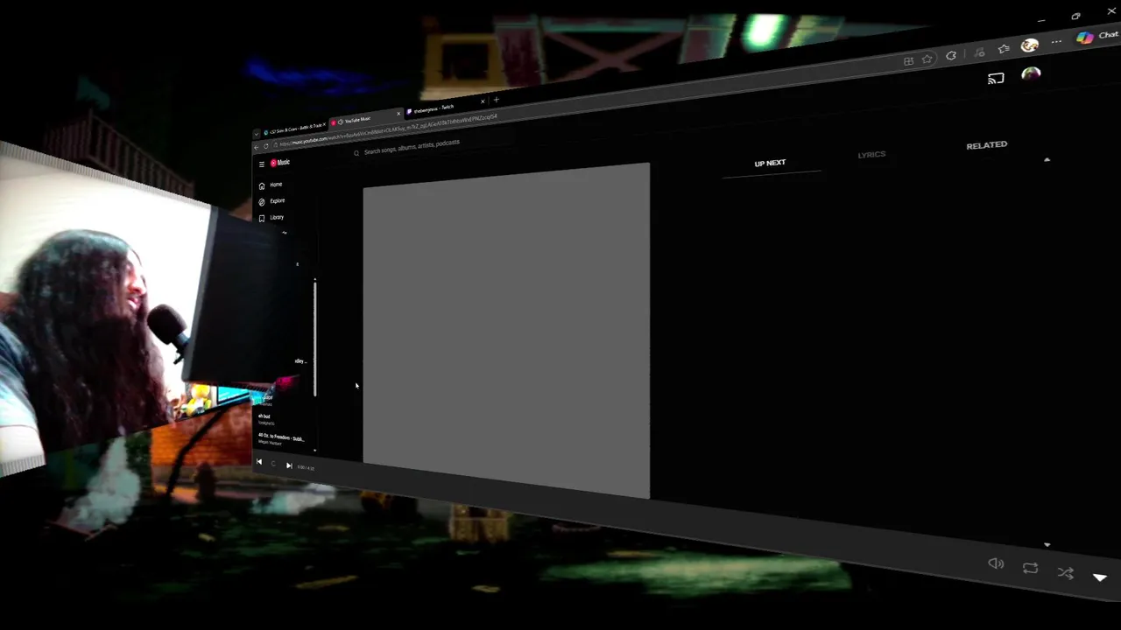Open Library in the sidebar
This screenshot has height=630, width=1121.
click(271, 218)
